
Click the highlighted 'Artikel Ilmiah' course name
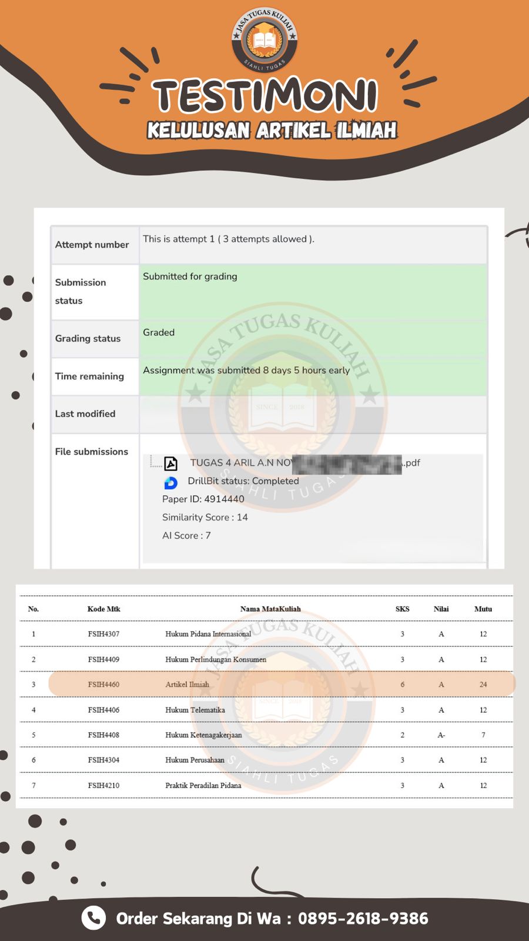(188, 685)
